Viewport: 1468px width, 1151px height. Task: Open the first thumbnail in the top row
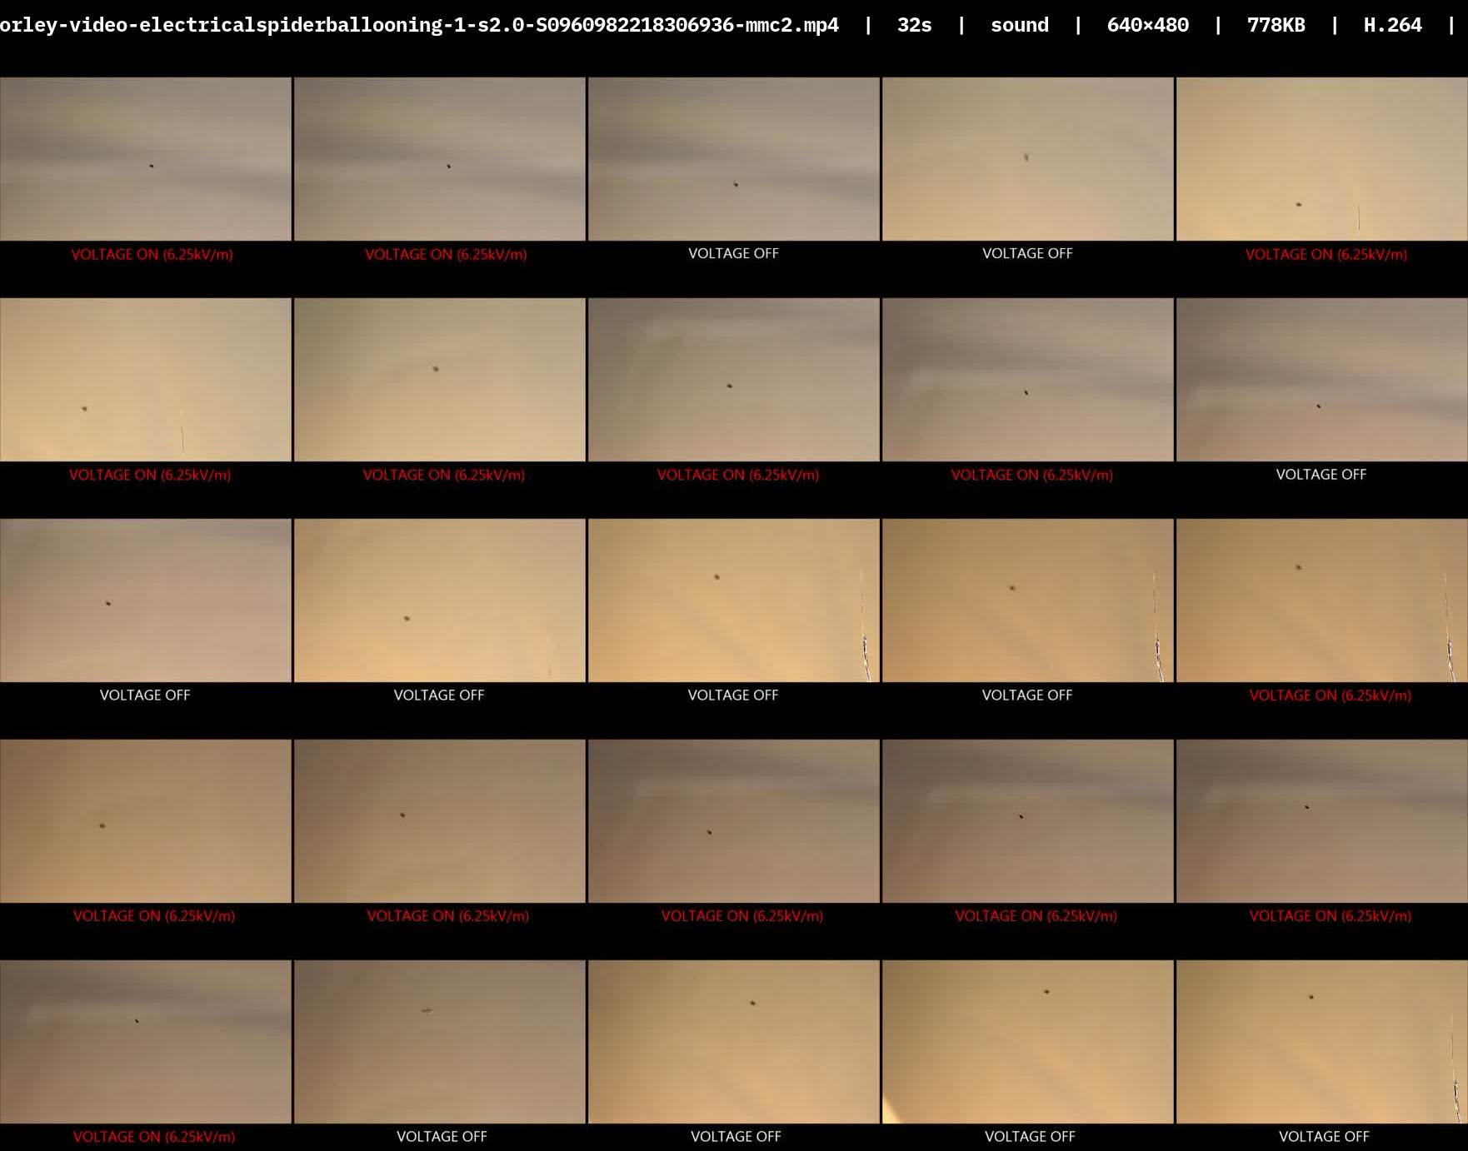[x=146, y=159]
